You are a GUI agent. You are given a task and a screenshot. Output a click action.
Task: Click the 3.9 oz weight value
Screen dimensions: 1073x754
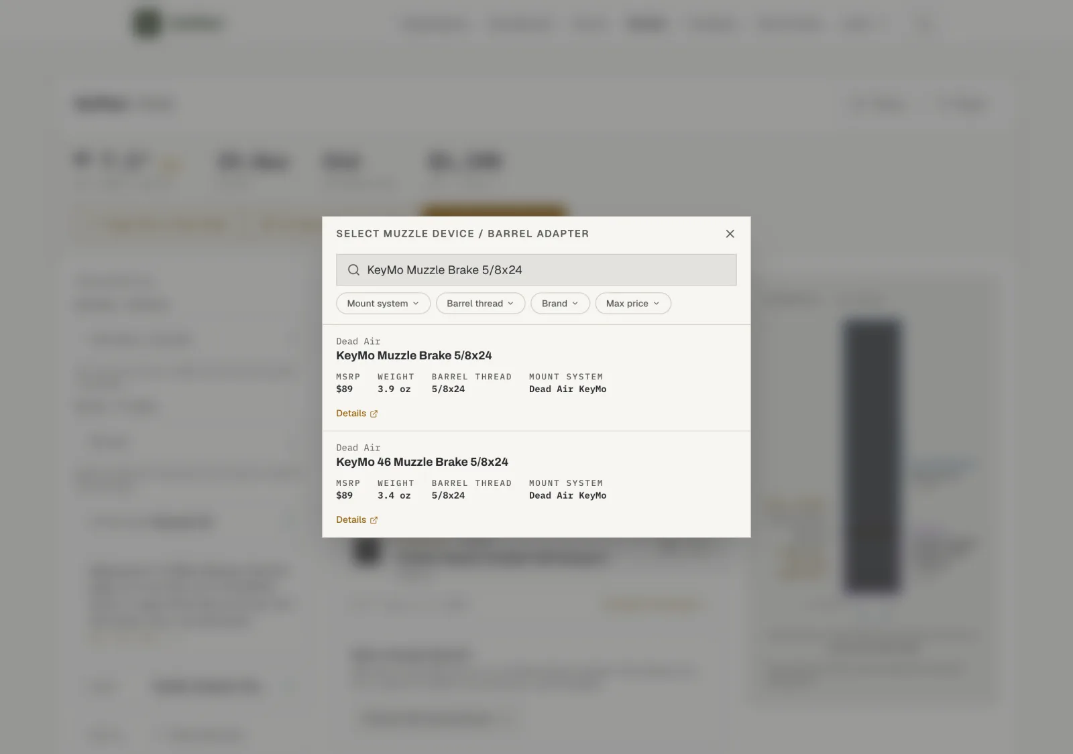point(394,389)
